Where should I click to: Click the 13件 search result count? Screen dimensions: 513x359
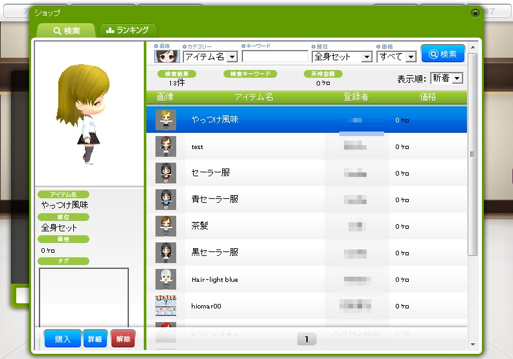pos(177,83)
